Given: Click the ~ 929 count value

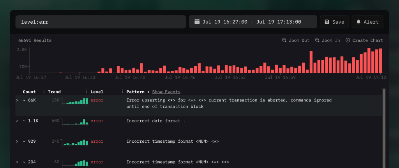Looking at the screenshot, I should coord(29,141).
